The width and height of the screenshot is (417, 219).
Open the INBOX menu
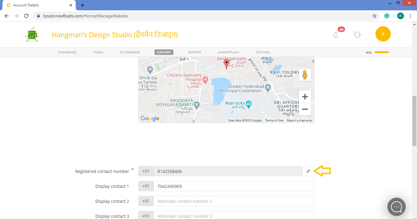pos(98,52)
